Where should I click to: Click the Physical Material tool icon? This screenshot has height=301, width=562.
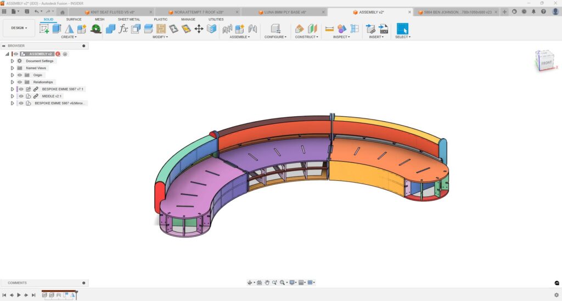pyautogui.click(x=173, y=29)
